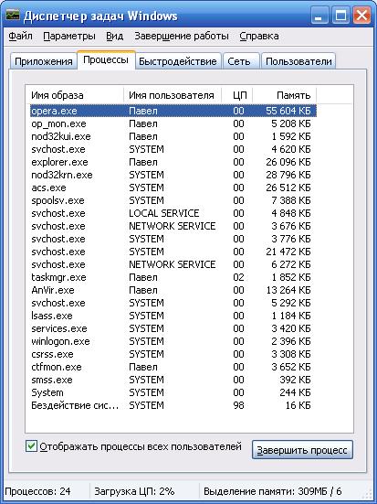Screen dimensions: 377x504
Task: Click the Завершить процесс button
Action: coord(302,450)
